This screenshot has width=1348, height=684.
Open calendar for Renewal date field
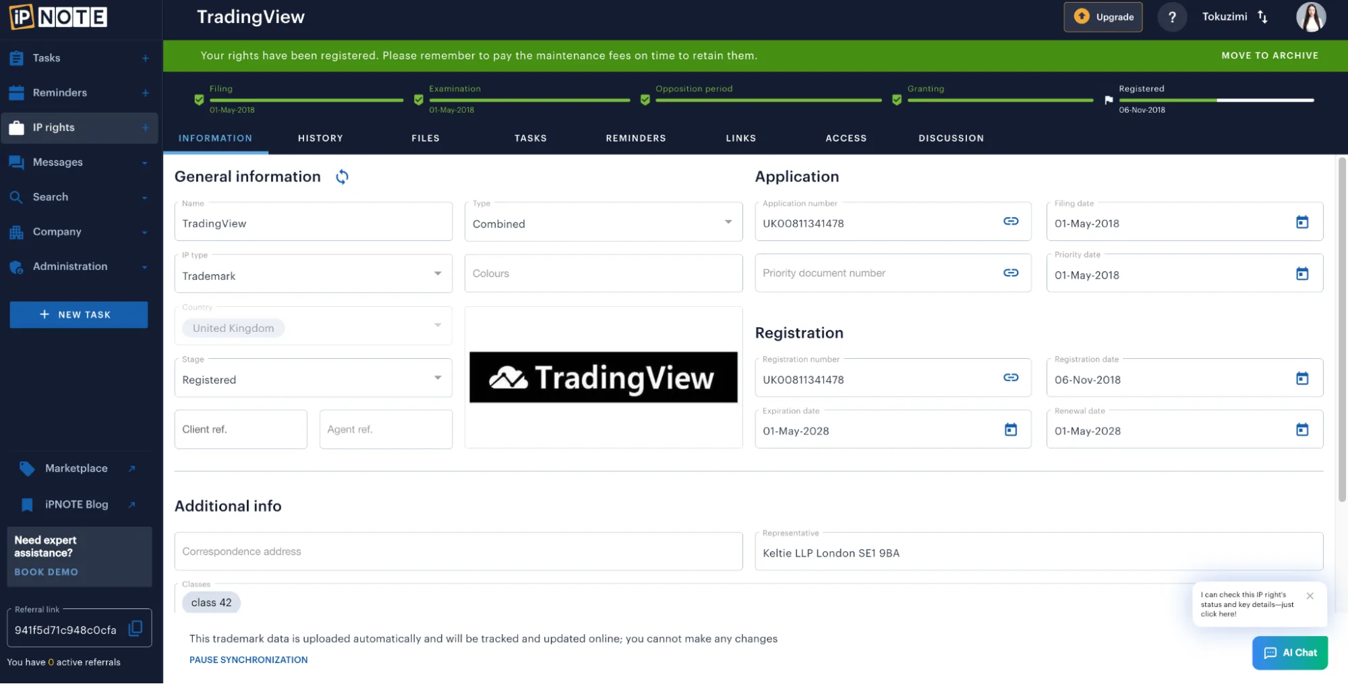[x=1301, y=430]
